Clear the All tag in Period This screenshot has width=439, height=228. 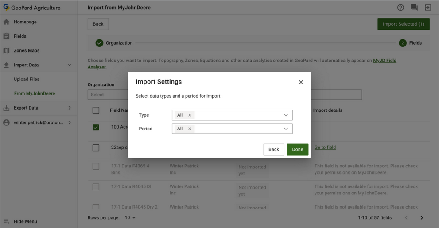pyautogui.click(x=190, y=129)
